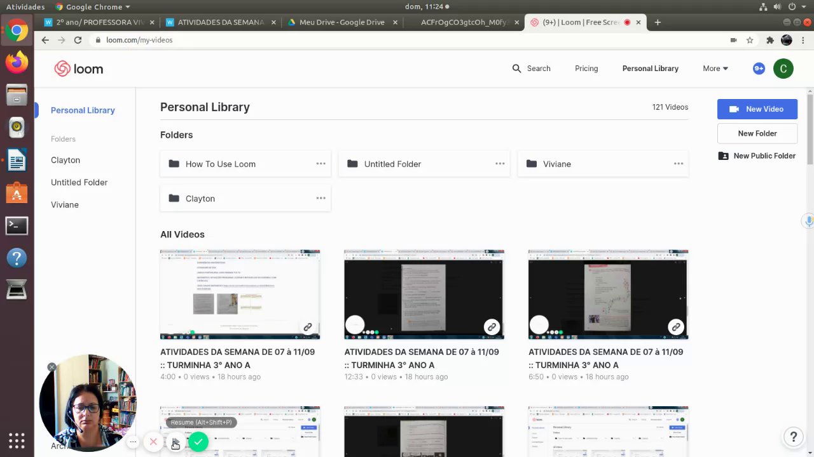
Task: Create a New Public Folder
Action: (x=757, y=156)
